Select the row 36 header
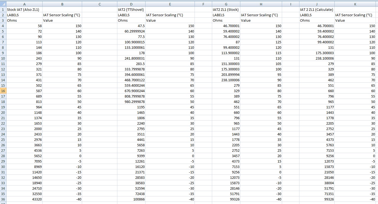Image resolution: width=378 pixels, height=204 pixels. tap(3, 199)
